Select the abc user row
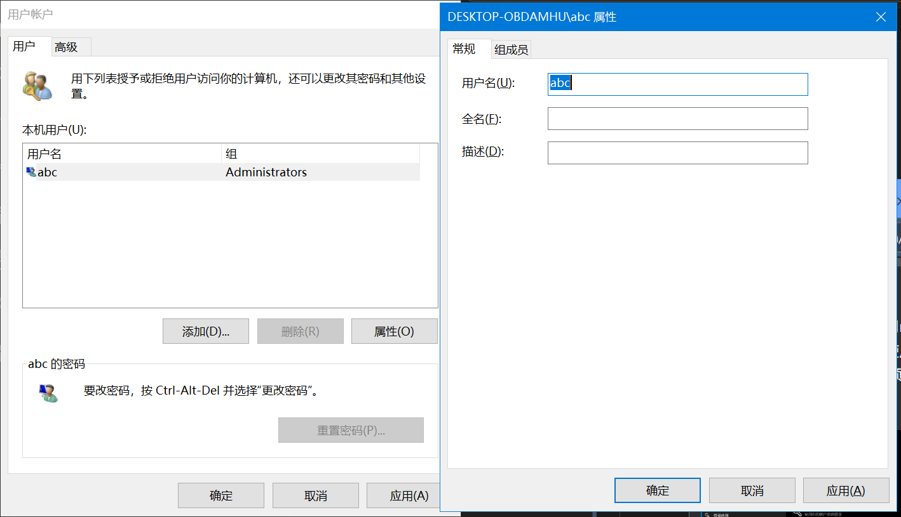 click(x=222, y=172)
